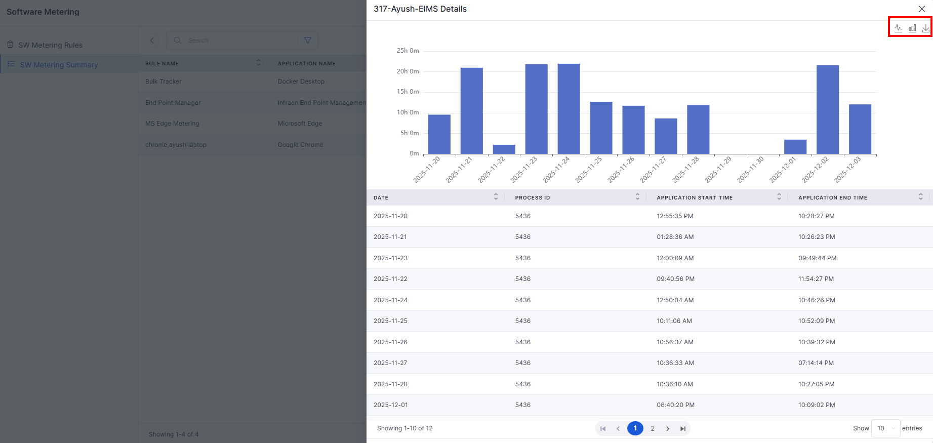Select page 1 in pagination

coord(635,428)
